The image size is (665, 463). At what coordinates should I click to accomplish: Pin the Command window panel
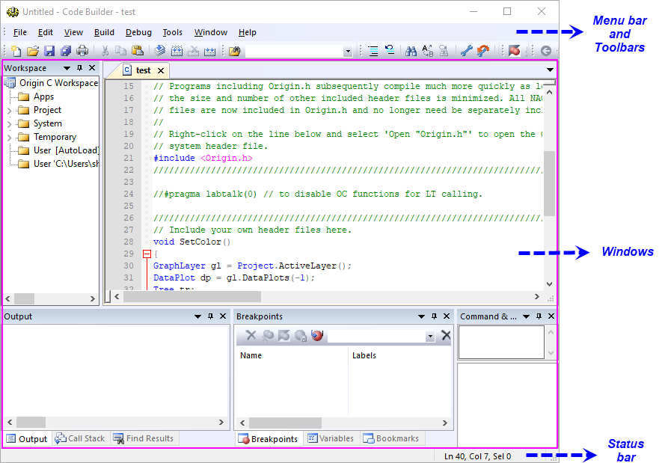point(538,316)
